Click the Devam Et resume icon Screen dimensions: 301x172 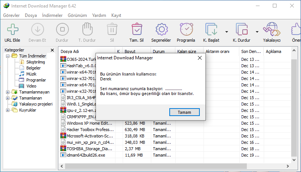37,30
